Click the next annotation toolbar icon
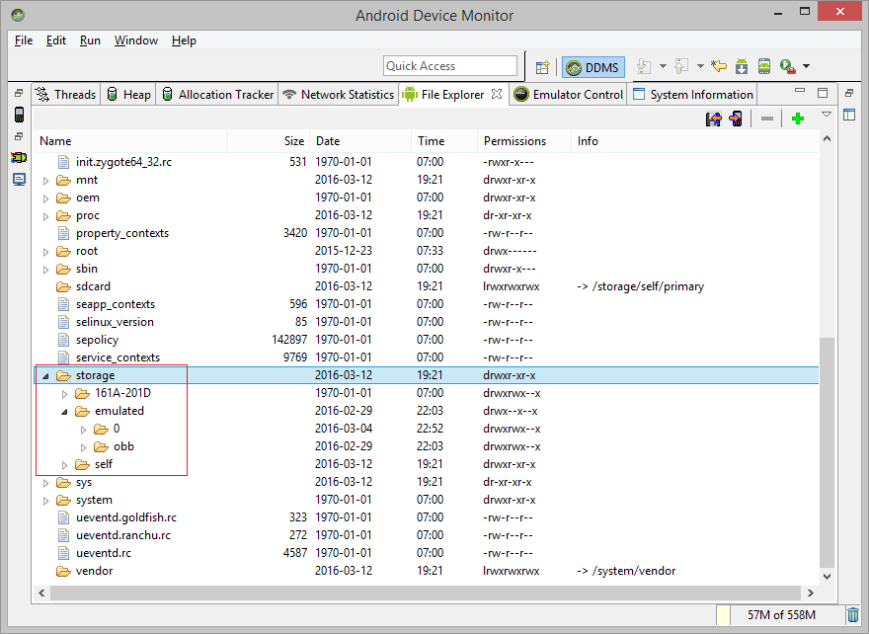Viewport: 869px width, 634px height. (x=644, y=66)
